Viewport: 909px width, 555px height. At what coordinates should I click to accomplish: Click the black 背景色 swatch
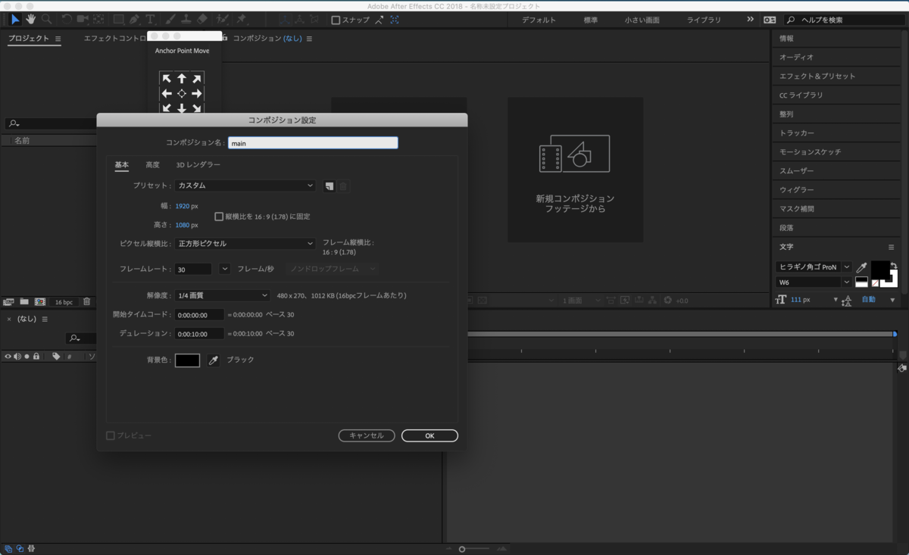[187, 360]
